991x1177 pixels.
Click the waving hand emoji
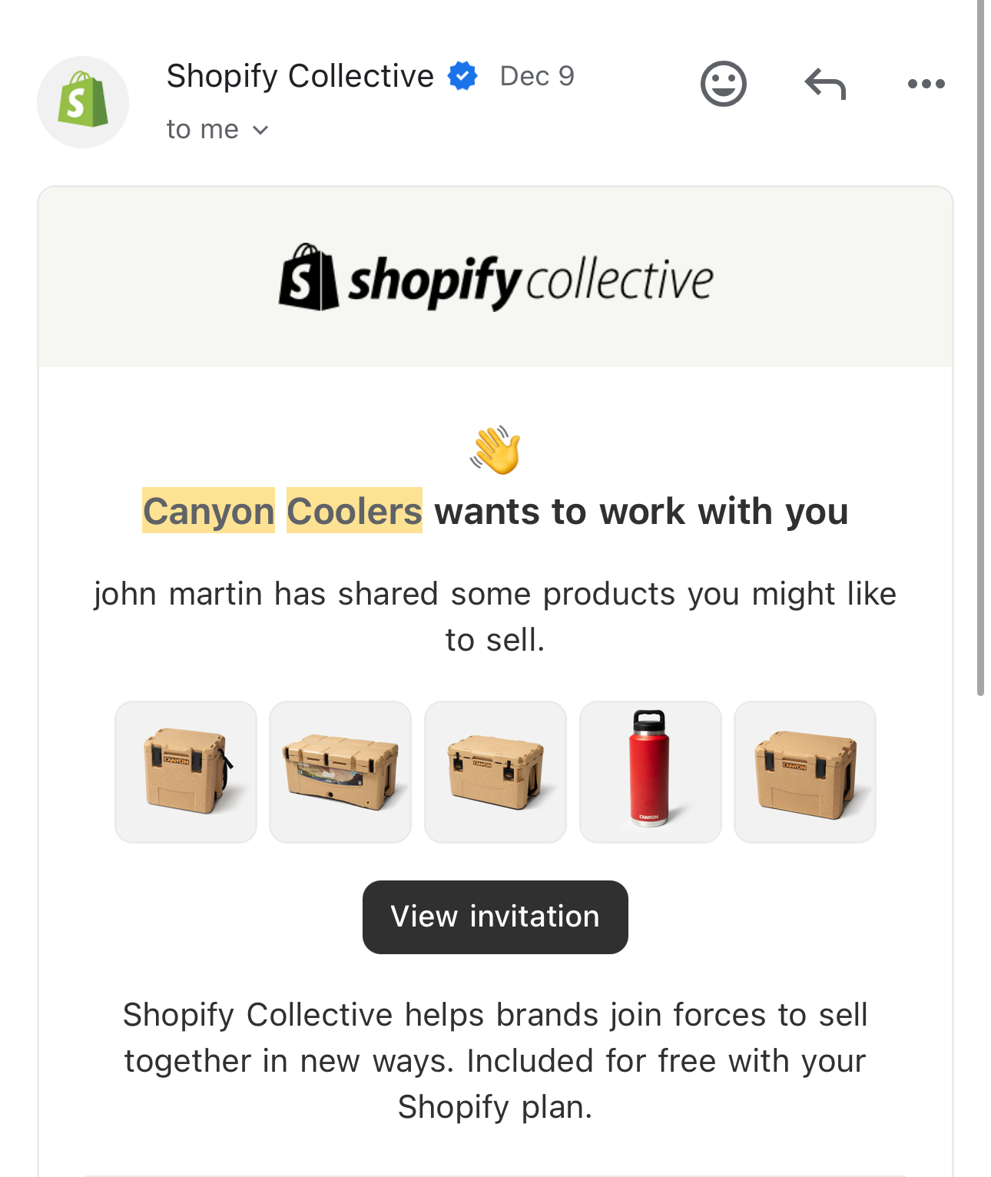[495, 450]
